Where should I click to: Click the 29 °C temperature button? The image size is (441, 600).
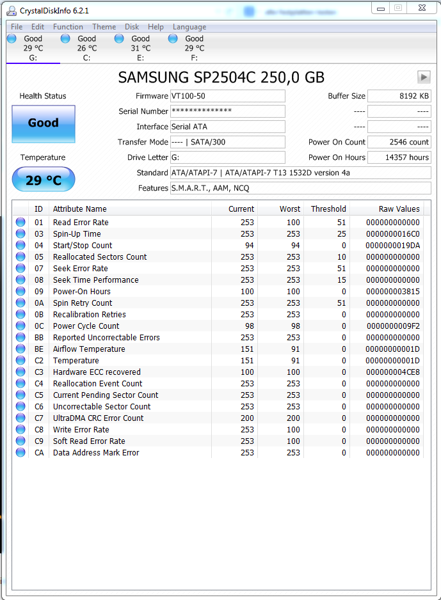(44, 180)
